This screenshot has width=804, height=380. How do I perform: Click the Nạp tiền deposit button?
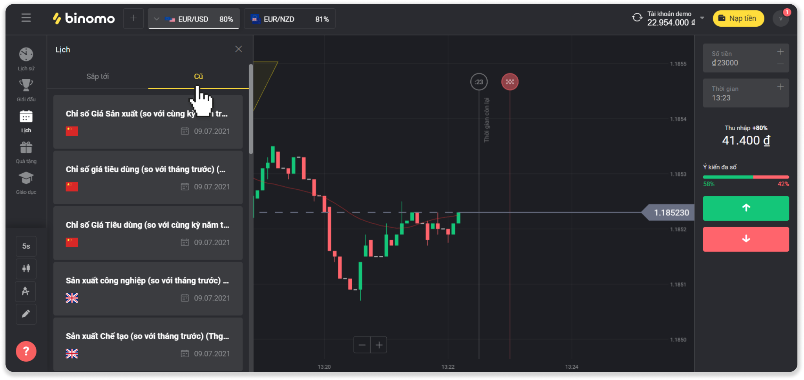(x=738, y=18)
